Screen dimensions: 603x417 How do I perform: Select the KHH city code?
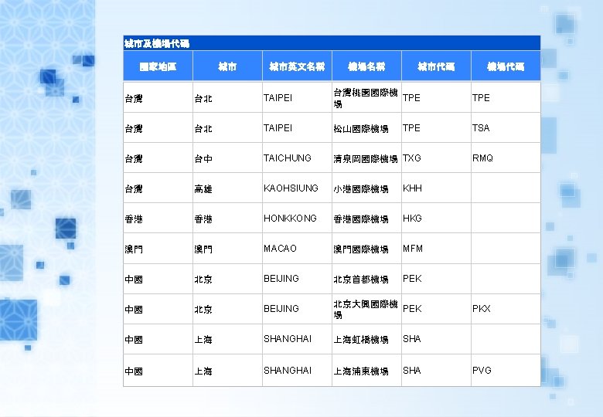pos(412,188)
